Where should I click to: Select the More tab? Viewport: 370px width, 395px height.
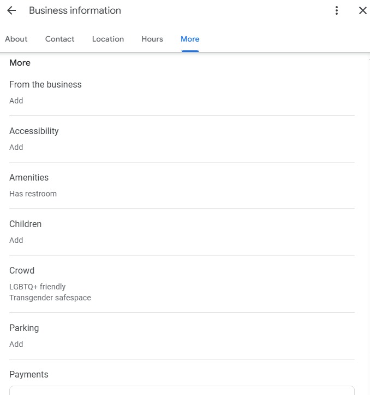point(190,39)
